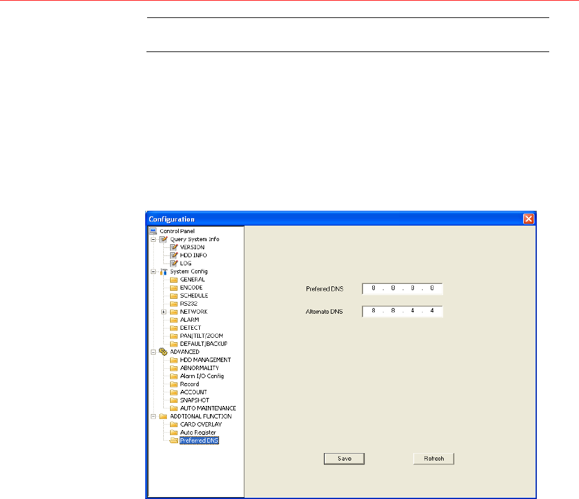Viewport: 579px width, 499px height.
Task: Click the SCHEDULE folder icon
Action: tap(174, 296)
